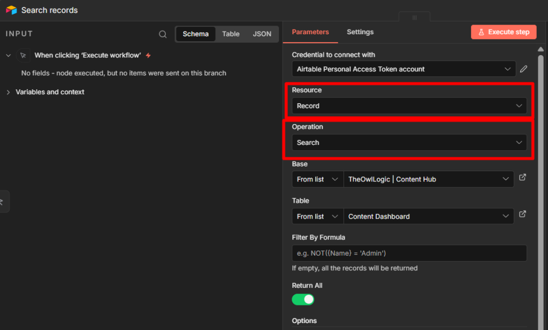The height and width of the screenshot is (330, 548).
Task: Click the panel drag handle at top
Action: [414, 18]
